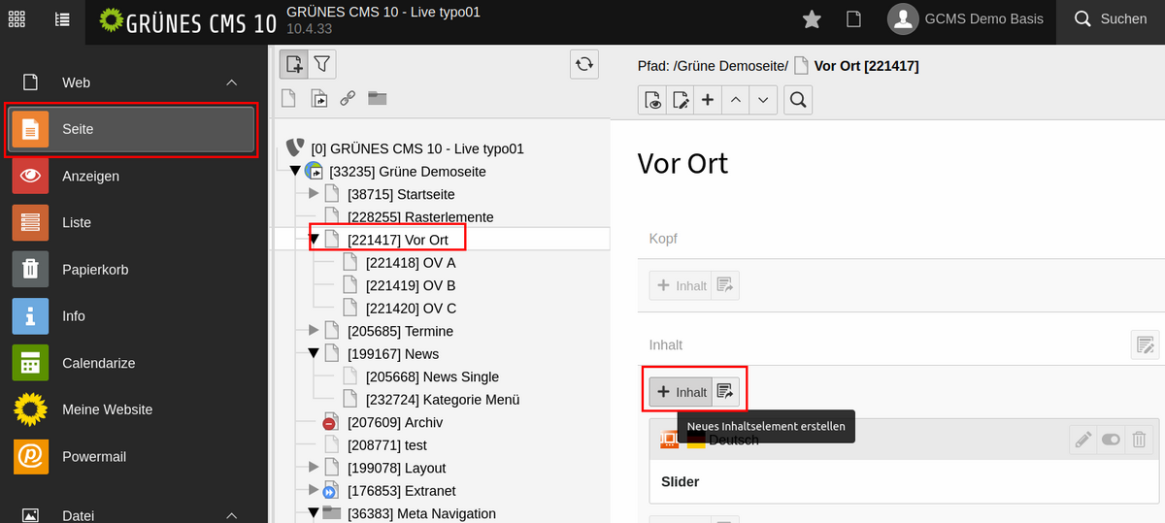This screenshot has height=523, width=1165.
Task: Edit the Slider element with pencil
Action: pyautogui.click(x=1082, y=440)
